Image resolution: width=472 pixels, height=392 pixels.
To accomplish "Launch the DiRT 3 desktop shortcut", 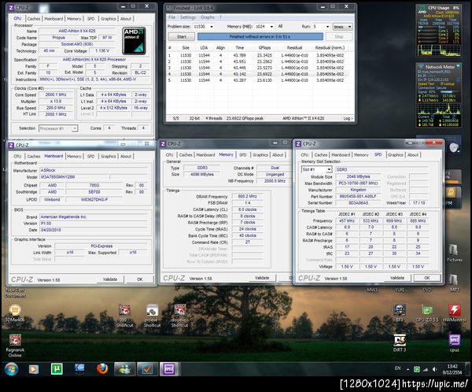I will point(400,343).
